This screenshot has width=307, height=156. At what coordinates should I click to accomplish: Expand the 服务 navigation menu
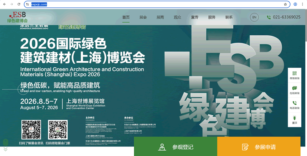212,17
